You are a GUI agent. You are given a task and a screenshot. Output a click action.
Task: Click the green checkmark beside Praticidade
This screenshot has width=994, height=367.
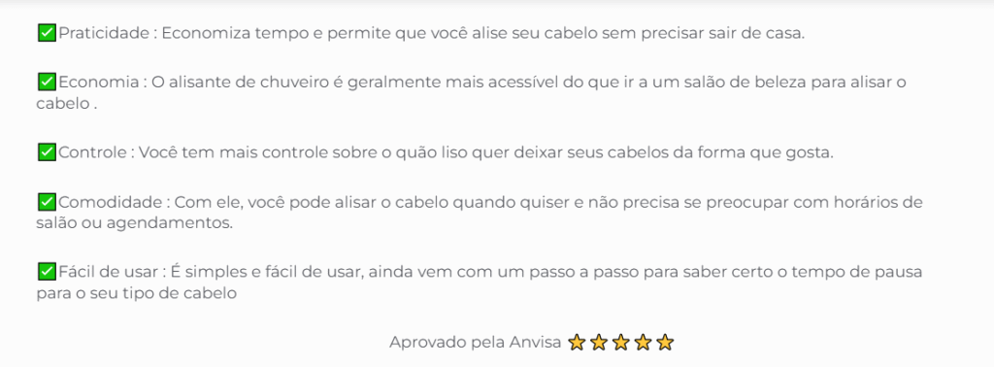(x=47, y=34)
